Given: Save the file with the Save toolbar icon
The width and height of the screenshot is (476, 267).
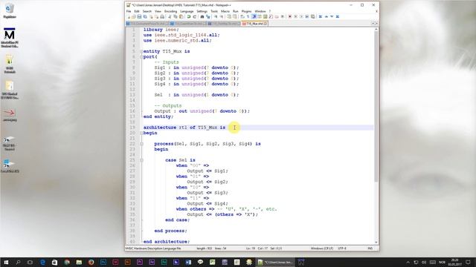Looking at the screenshot, I should pos(139,16).
